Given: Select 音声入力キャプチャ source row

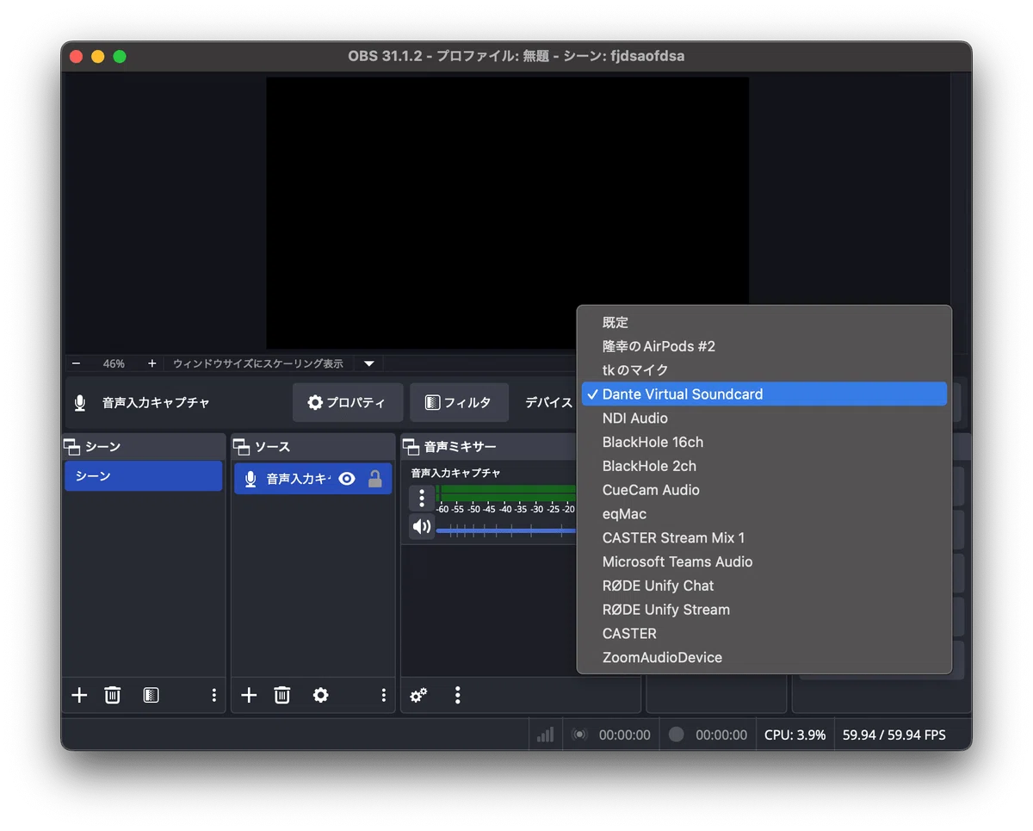Looking at the screenshot, I should click(312, 479).
